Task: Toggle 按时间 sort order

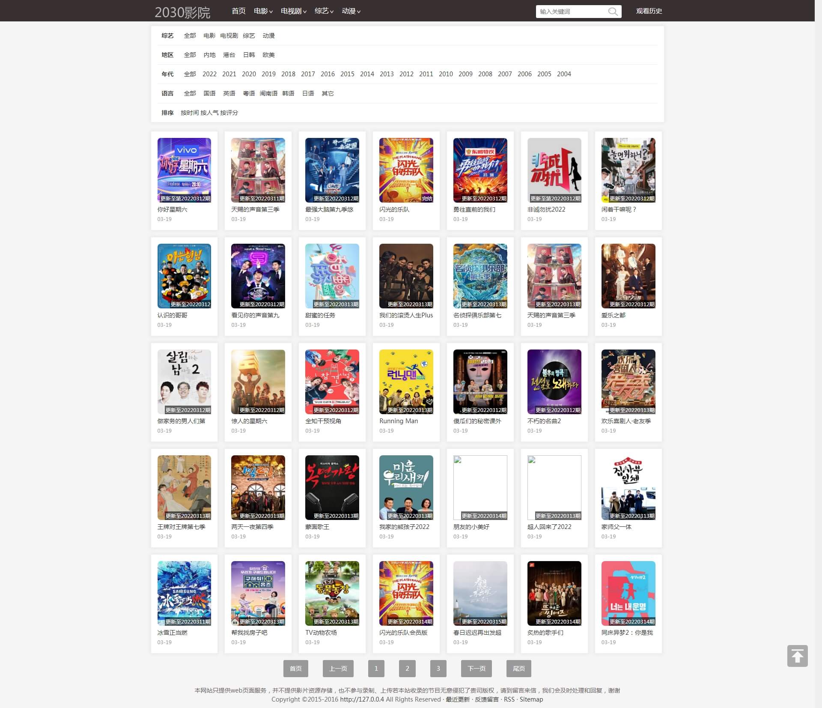Action: pyautogui.click(x=190, y=112)
